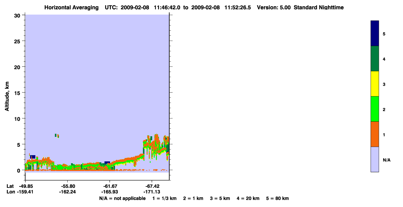Viewport: 403px width, 207px height.
Task: Click the '2 = 1 km' legend text
Action: (x=193, y=198)
